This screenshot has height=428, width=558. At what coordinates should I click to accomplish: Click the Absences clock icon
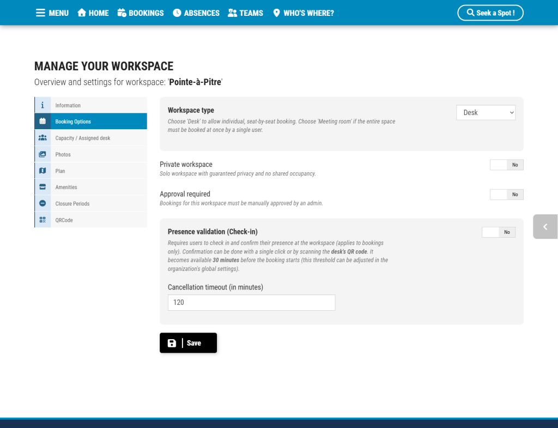click(x=177, y=13)
